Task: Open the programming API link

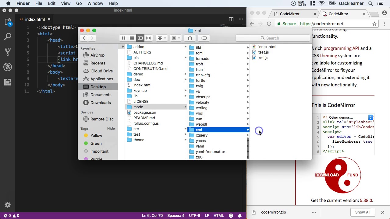Action: 341,48
